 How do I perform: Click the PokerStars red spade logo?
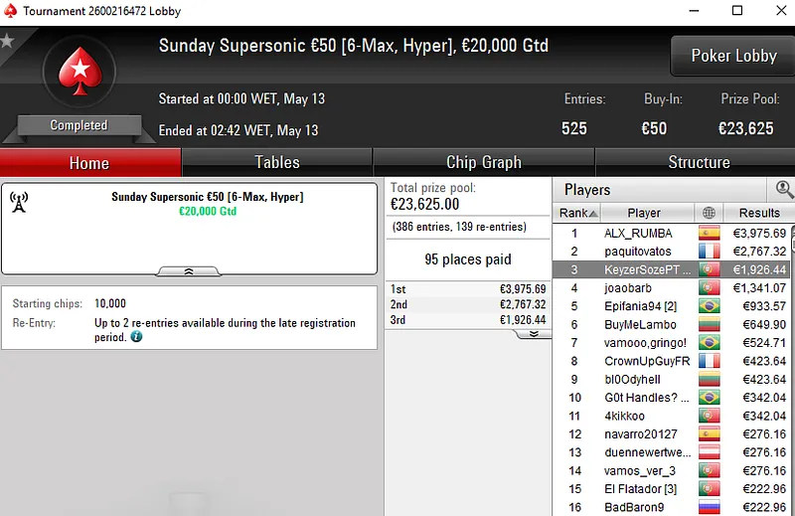[79, 73]
